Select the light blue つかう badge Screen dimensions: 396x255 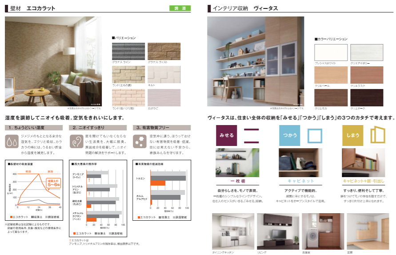(290, 135)
